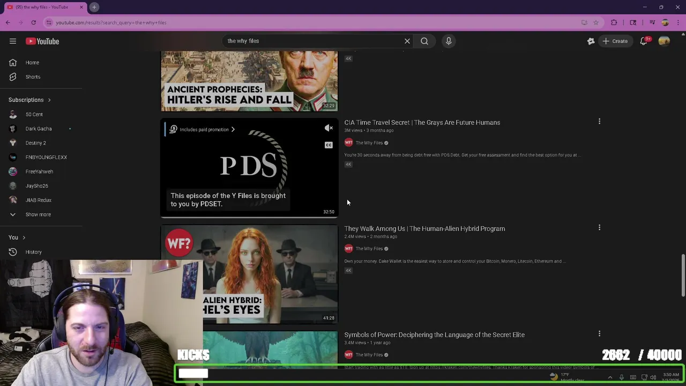Screen dimensions: 686x386
Task: Open the YouTube guide hamburger menu
Action: point(13,41)
